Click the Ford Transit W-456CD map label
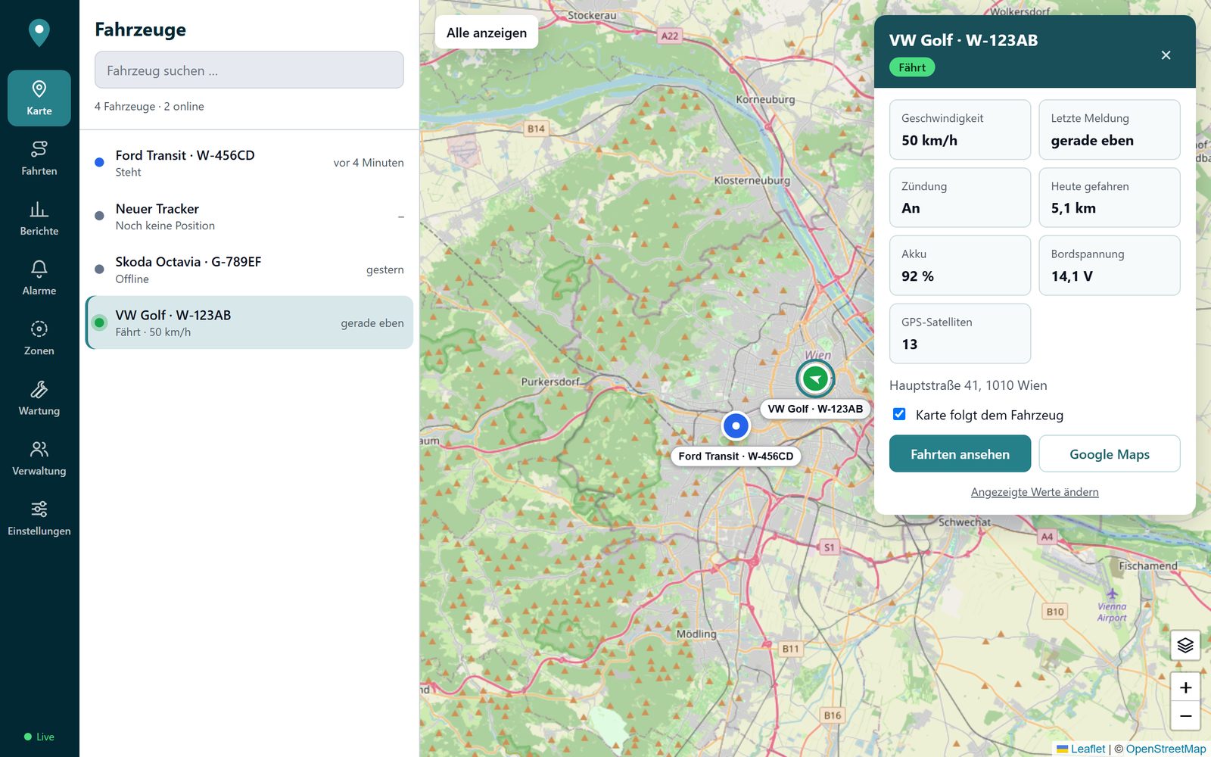The width and height of the screenshot is (1211, 757). pos(736,456)
